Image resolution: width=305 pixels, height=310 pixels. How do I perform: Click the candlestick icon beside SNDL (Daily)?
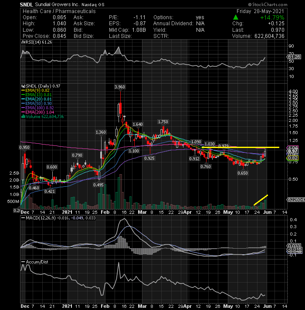[23, 86]
